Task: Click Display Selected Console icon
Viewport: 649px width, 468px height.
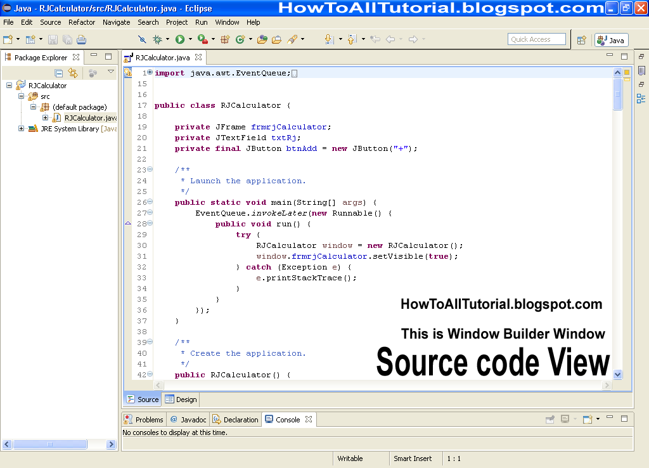Action: point(565,419)
